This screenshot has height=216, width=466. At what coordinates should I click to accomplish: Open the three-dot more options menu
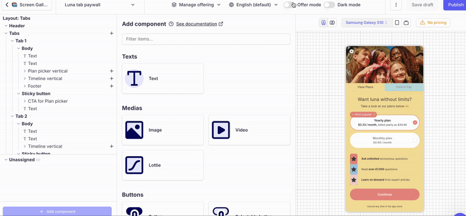[396, 5]
